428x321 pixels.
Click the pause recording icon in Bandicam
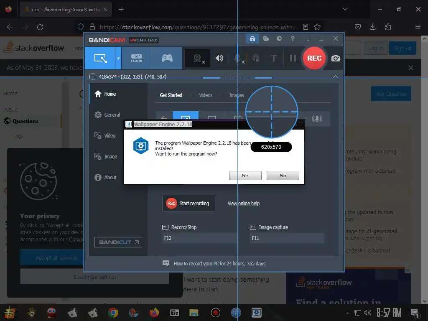tap(293, 58)
